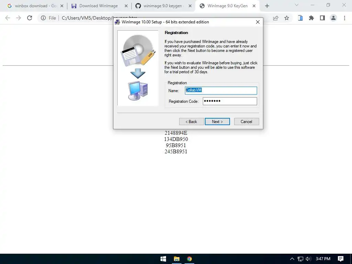Go forward in browser history

coord(19,18)
